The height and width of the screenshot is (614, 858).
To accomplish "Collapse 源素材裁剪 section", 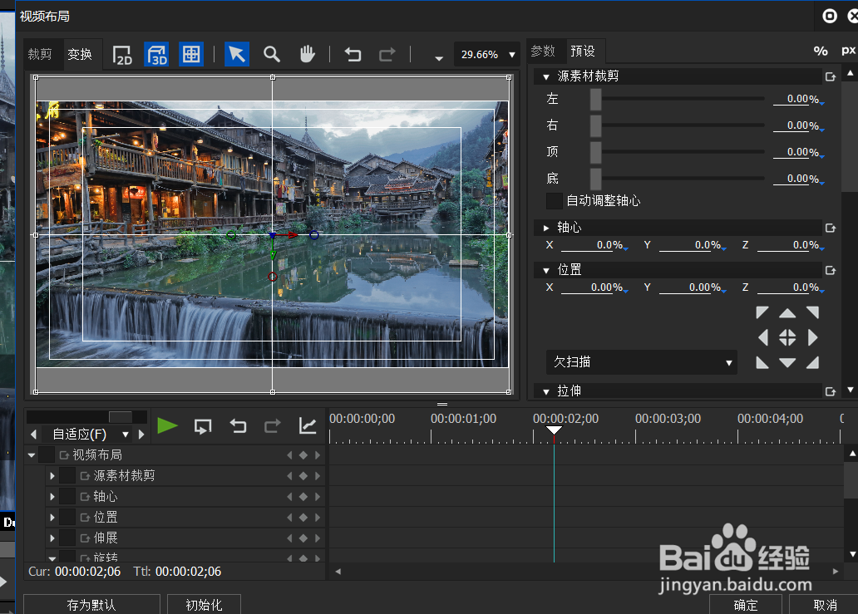I will coord(546,77).
